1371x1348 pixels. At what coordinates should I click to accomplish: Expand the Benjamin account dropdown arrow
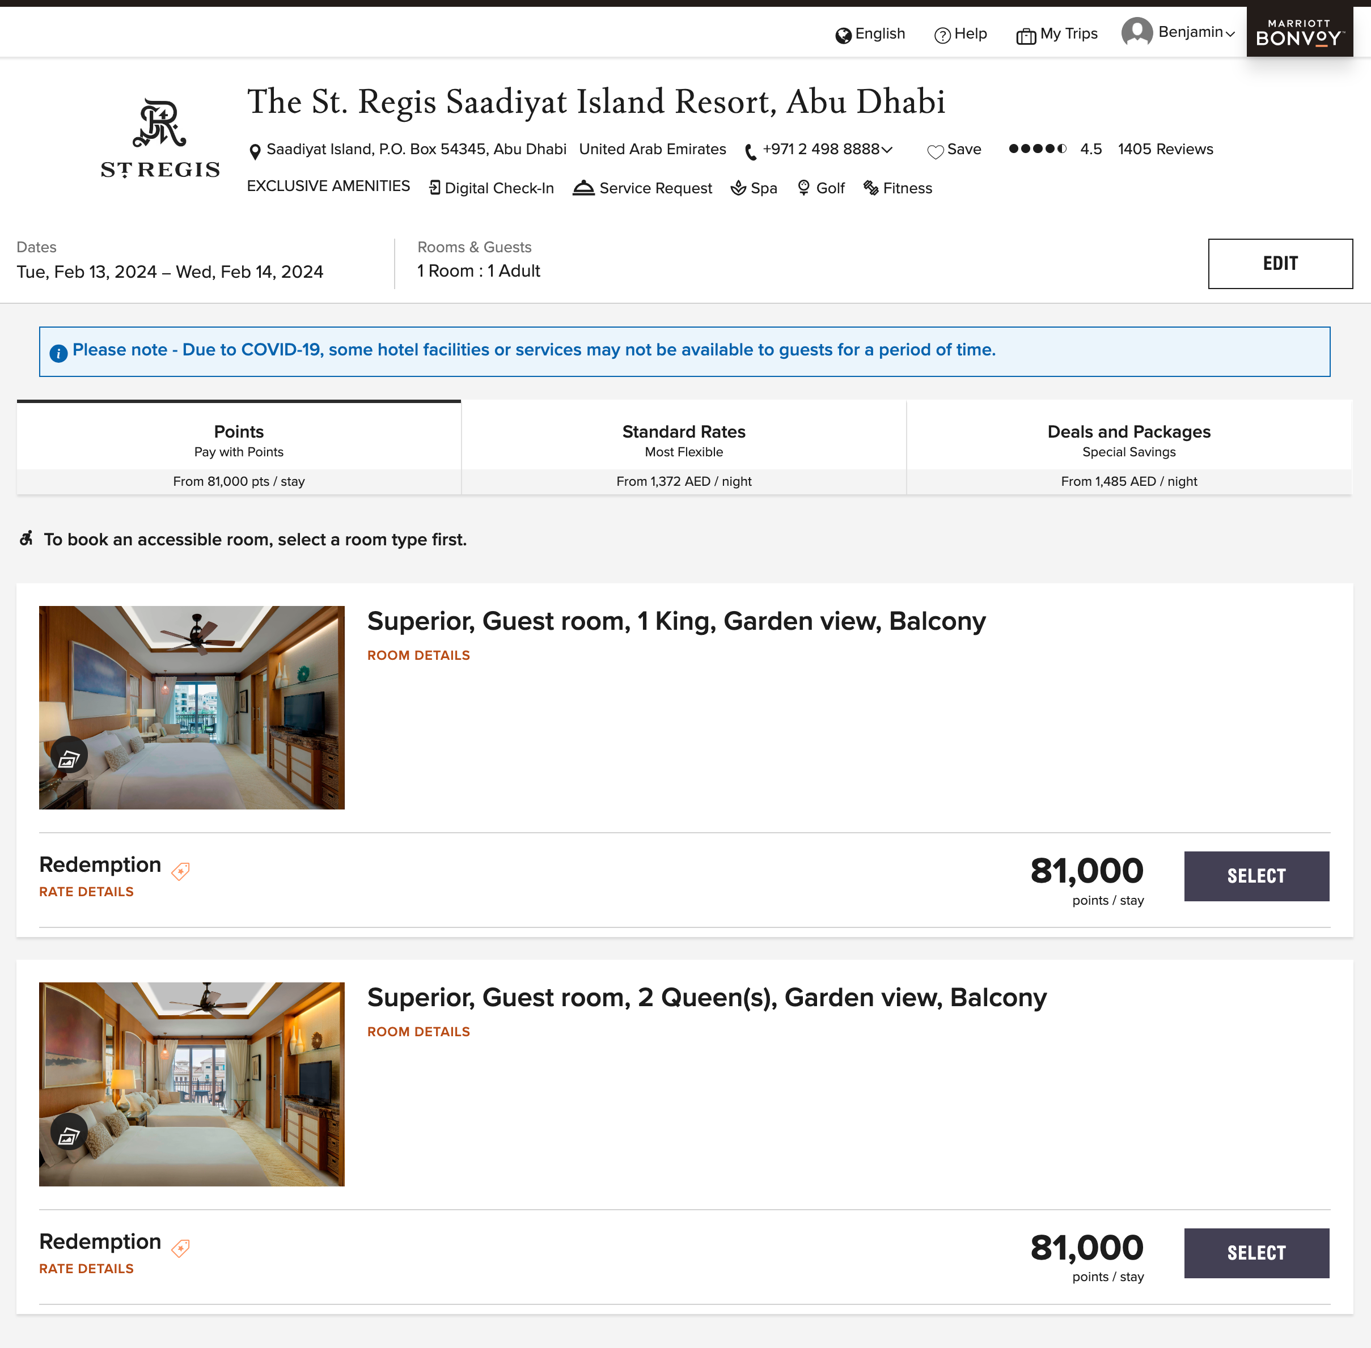1231,34
